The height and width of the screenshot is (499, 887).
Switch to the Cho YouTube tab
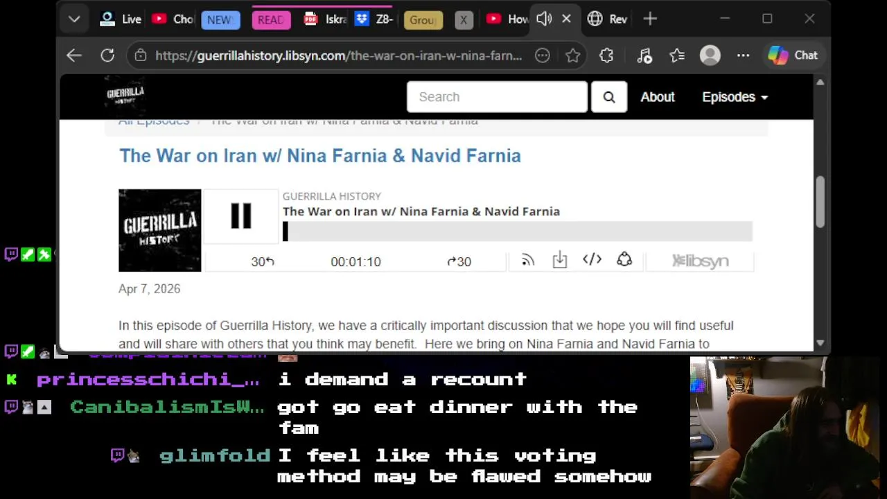point(173,19)
